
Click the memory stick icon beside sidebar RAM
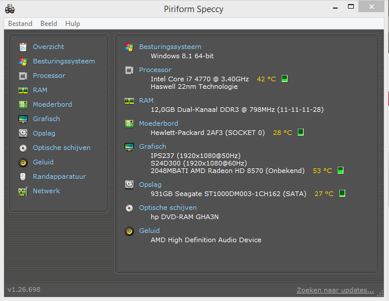(x=23, y=91)
